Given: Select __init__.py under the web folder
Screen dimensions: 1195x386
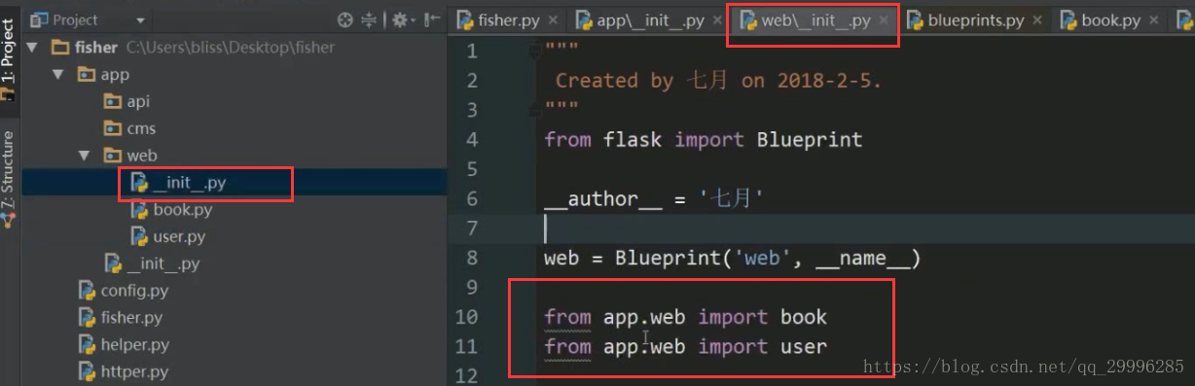Looking at the screenshot, I should (x=189, y=182).
